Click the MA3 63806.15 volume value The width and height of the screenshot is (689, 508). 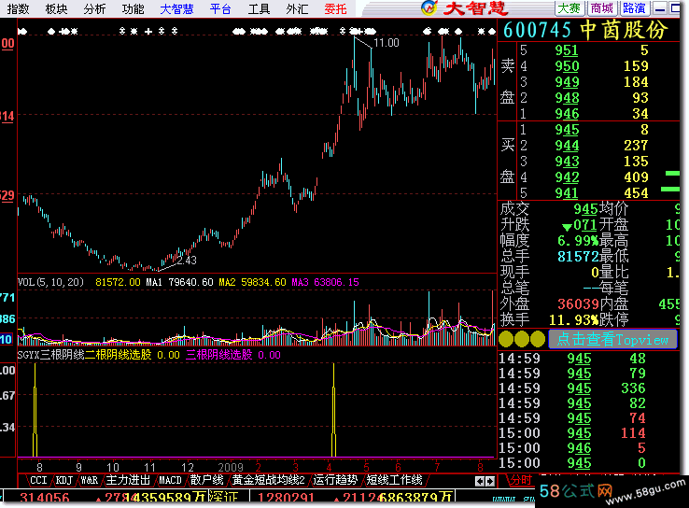coord(325,282)
